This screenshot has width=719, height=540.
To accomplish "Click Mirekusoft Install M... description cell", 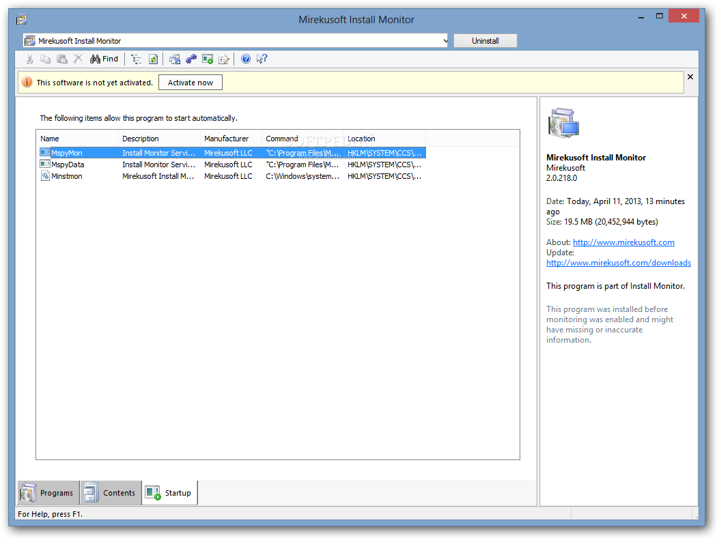I will click(x=158, y=176).
